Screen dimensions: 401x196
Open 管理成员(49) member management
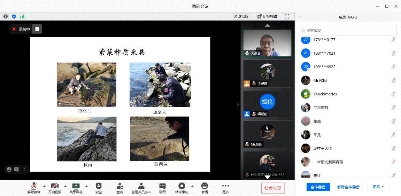pos(141,188)
